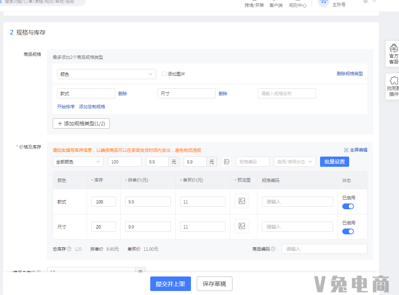399x295 pixels.
Task: Click the image upload icon in batch settings row
Action: point(226,161)
